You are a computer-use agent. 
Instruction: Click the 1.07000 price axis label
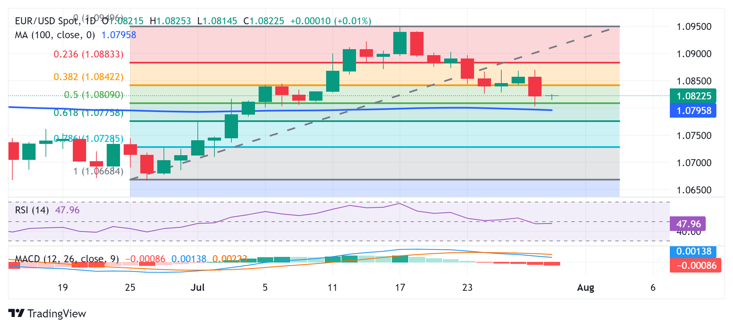coord(694,163)
